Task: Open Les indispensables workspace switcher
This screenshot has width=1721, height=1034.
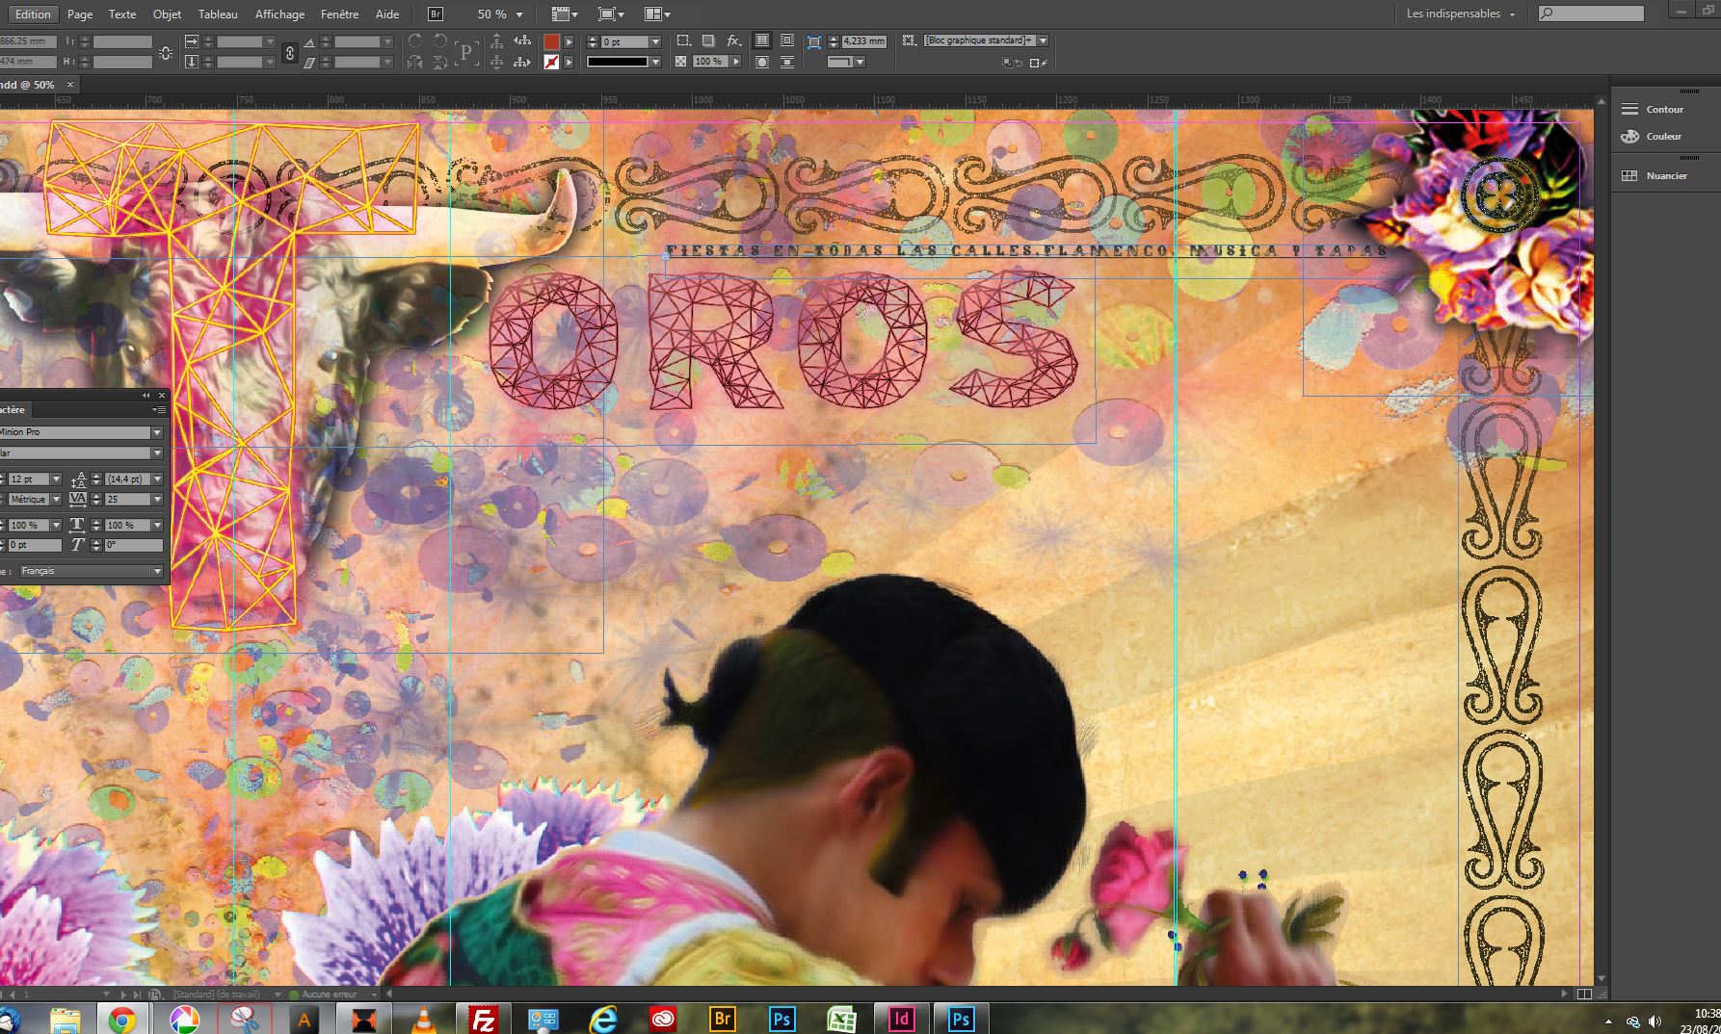Action: pyautogui.click(x=1460, y=13)
